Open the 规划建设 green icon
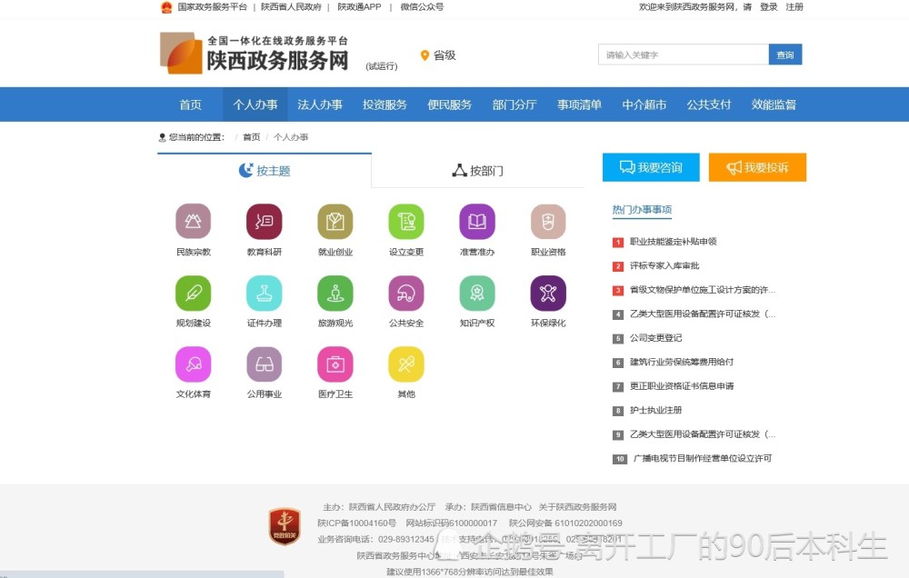The image size is (909, 578). 193,293
